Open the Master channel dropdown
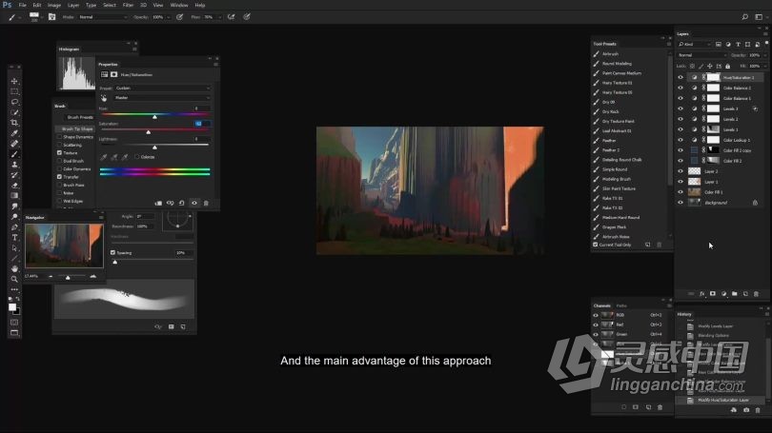This screenshot has height=433, width=772. point(162,98)
